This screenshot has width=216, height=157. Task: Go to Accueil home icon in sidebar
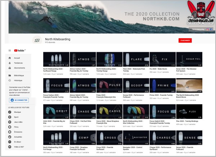pyautogui.click(x=10, y=58)
